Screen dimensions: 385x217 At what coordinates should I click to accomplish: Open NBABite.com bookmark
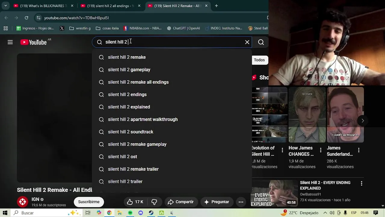pyautogui.click(x=143, y=28)
